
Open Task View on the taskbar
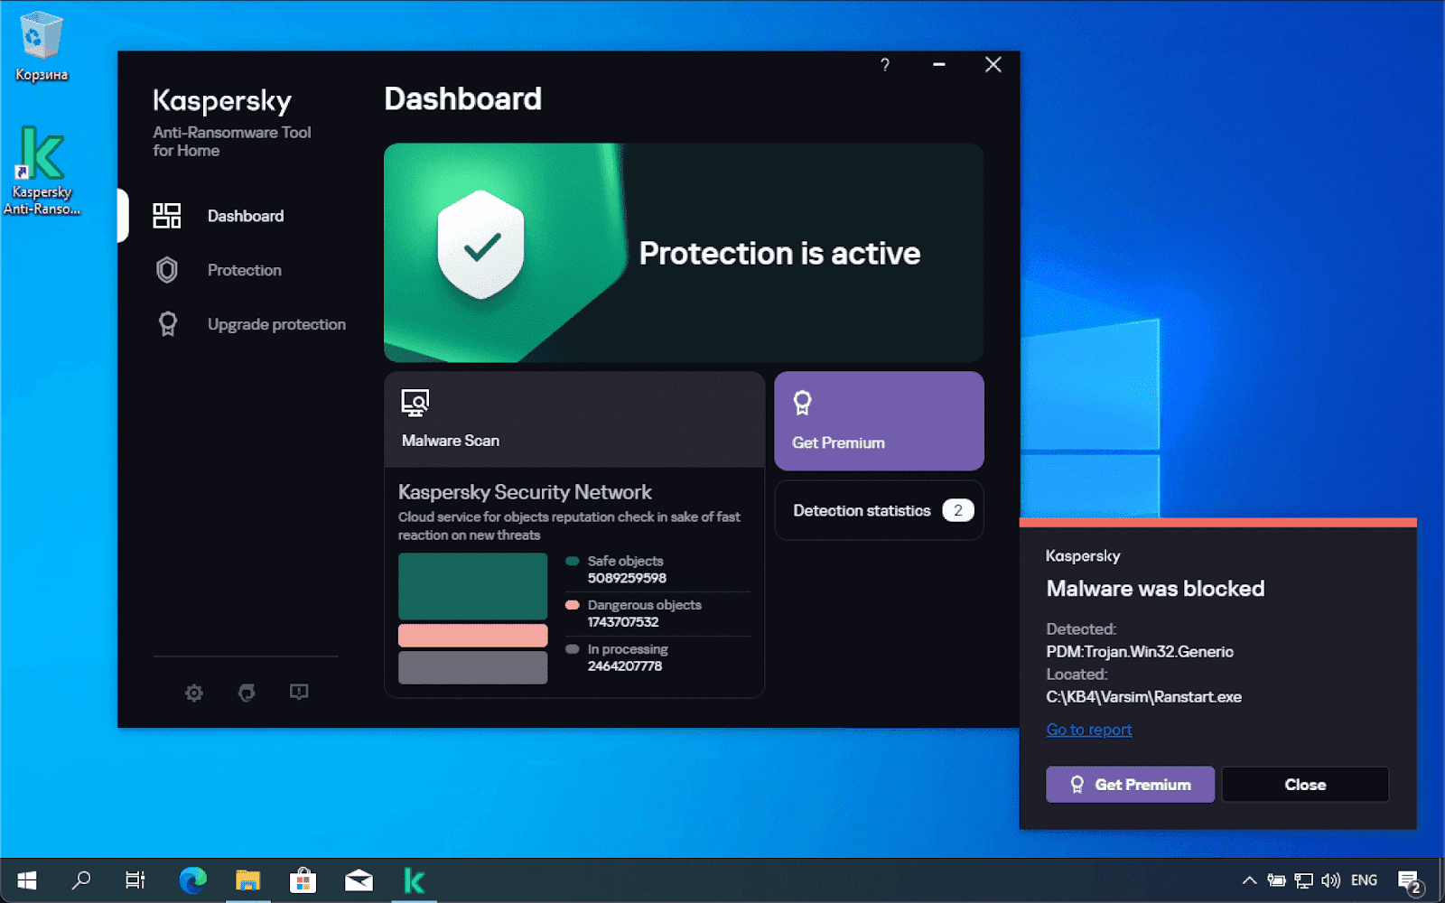(x=135, y=880)
